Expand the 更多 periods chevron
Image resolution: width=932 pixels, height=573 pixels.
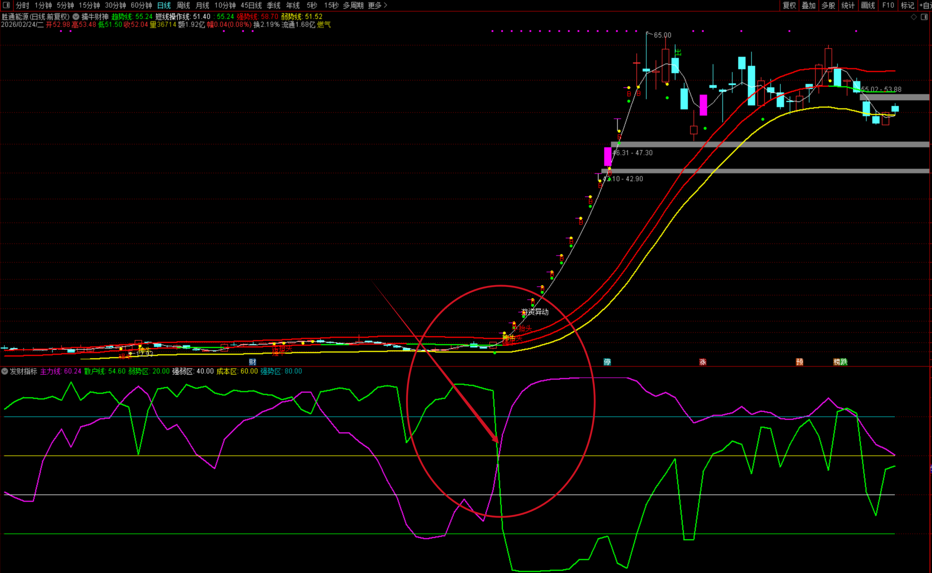click(386, 5)
